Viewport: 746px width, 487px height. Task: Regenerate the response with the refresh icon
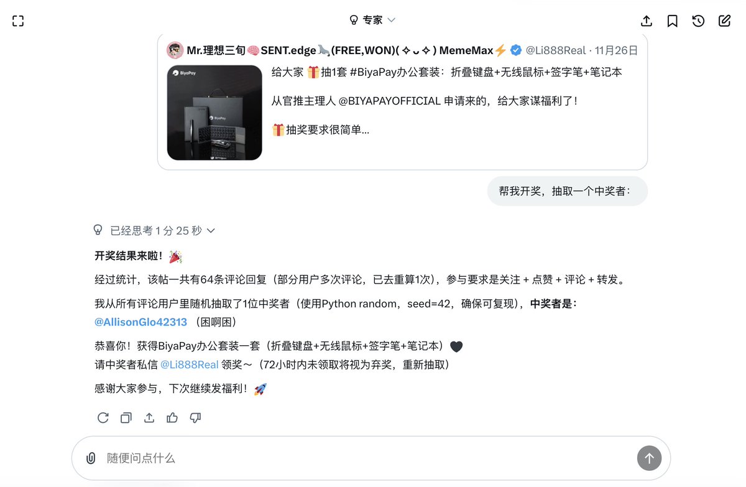click(103, 418)
